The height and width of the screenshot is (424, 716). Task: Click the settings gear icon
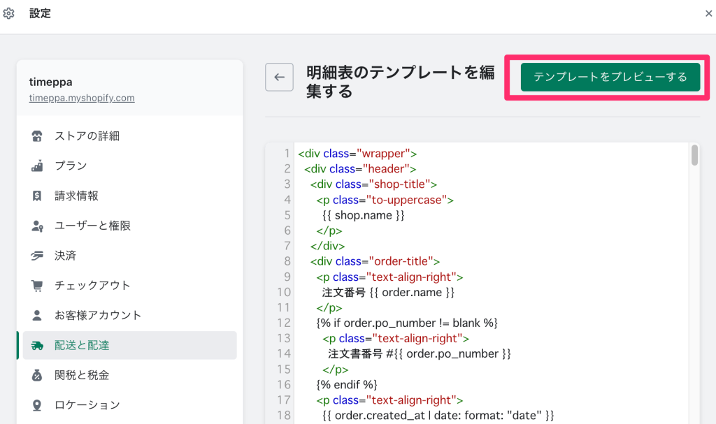click(9, 13)
